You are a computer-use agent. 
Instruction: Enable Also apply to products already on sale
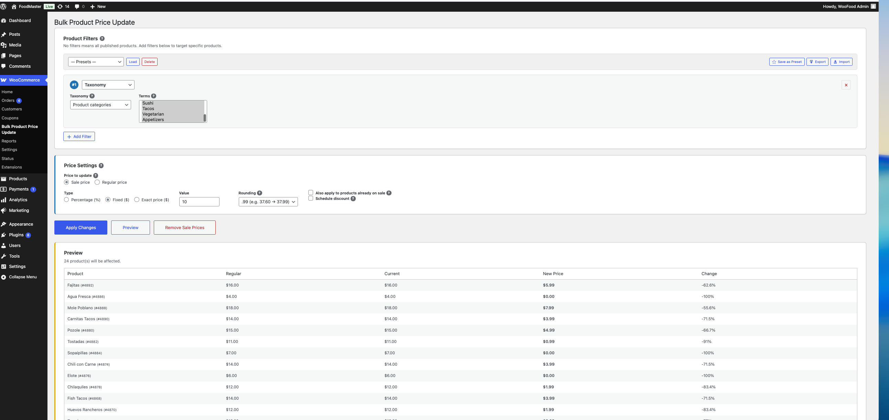coord(311,193)
